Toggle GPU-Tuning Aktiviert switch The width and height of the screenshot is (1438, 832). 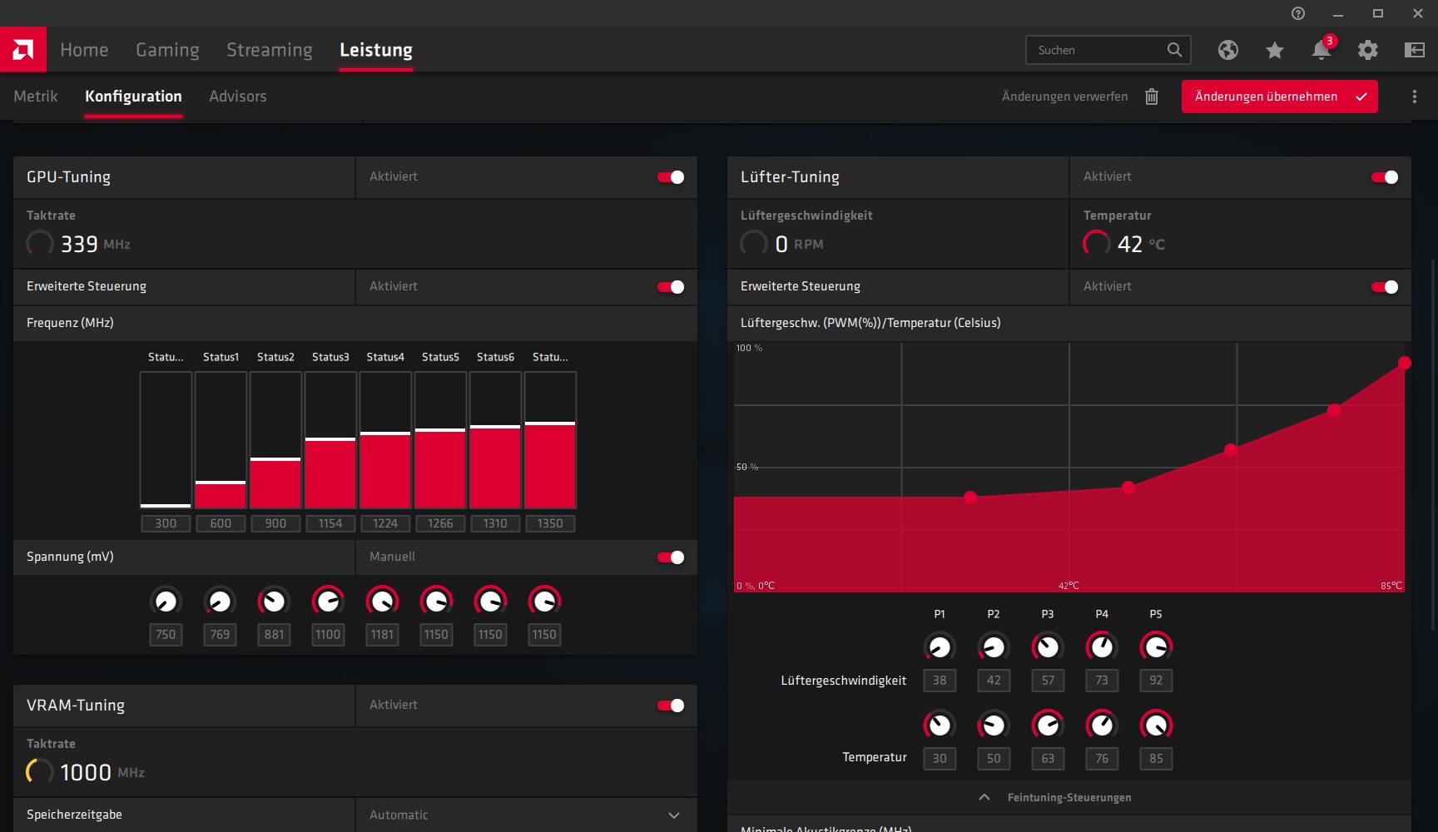tap(671, 177)
